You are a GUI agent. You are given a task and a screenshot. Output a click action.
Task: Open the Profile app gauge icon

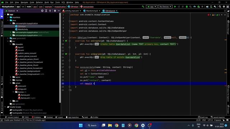[x=194, y=6]
